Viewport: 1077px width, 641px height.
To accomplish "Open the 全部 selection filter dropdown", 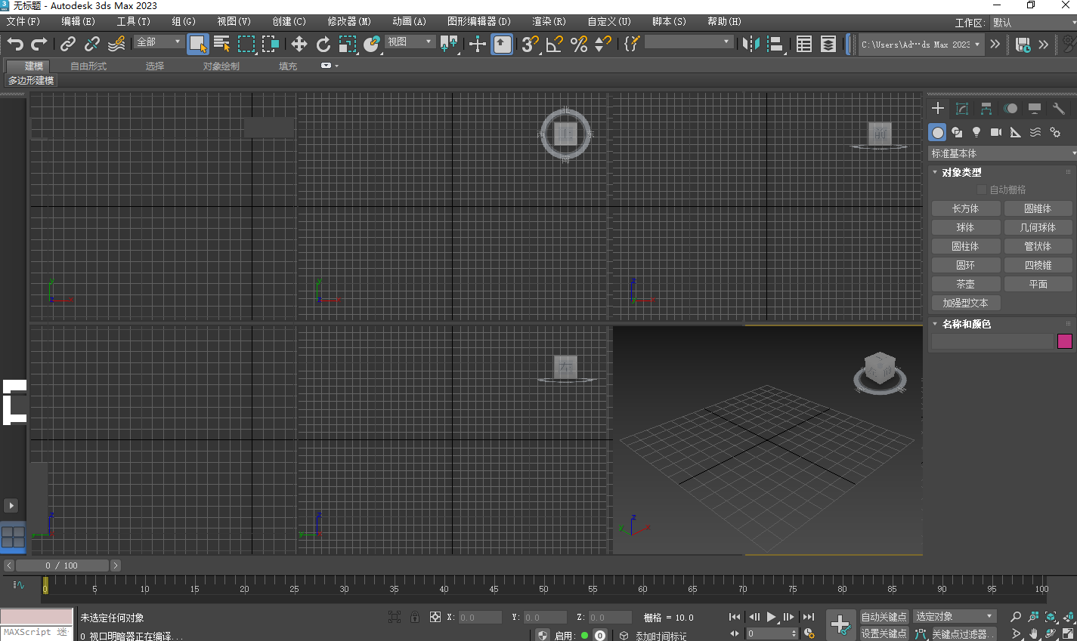I will (159, 42).
